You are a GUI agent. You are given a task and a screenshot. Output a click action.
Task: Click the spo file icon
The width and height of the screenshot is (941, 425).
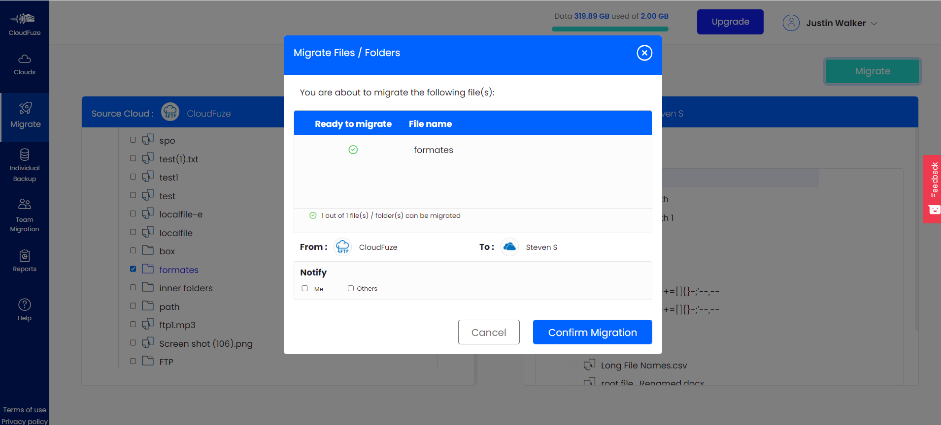(148, 140)
